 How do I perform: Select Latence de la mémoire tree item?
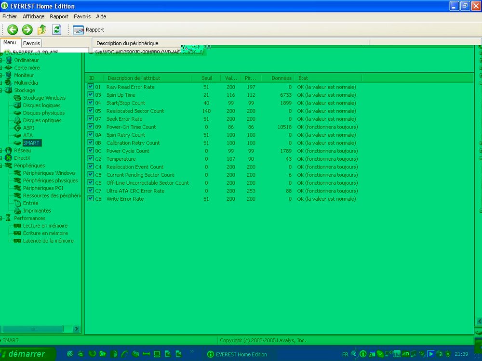(x=48, y=241)
